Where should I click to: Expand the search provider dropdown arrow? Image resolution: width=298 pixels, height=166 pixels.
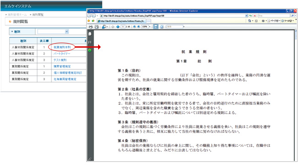tap(295, 16)
